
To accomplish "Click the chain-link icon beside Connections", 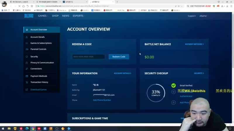I will pos(27,69).
